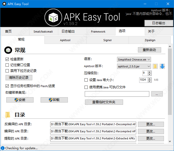Toggle 显示任务栏图标中的 Flash/进度 checkbox

(x=7, y=86)
